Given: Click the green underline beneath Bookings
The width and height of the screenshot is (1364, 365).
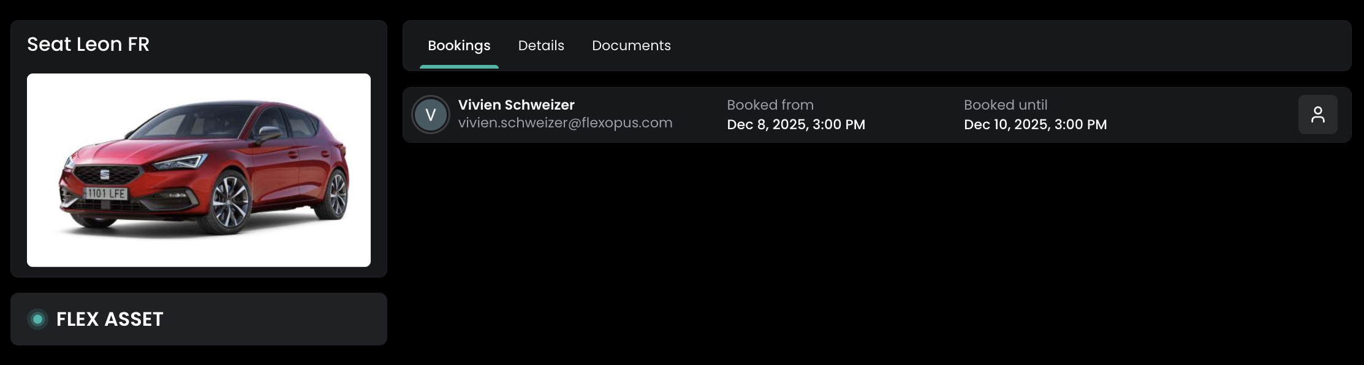Looking at the screenshot, I should [459, 66].
